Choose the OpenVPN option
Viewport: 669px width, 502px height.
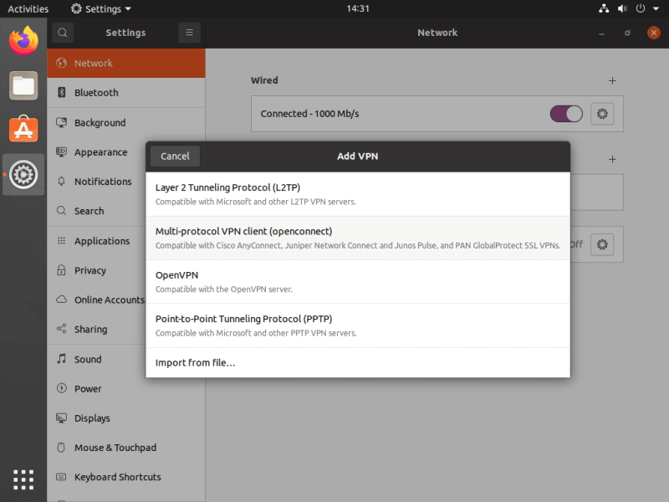point(358,282)
